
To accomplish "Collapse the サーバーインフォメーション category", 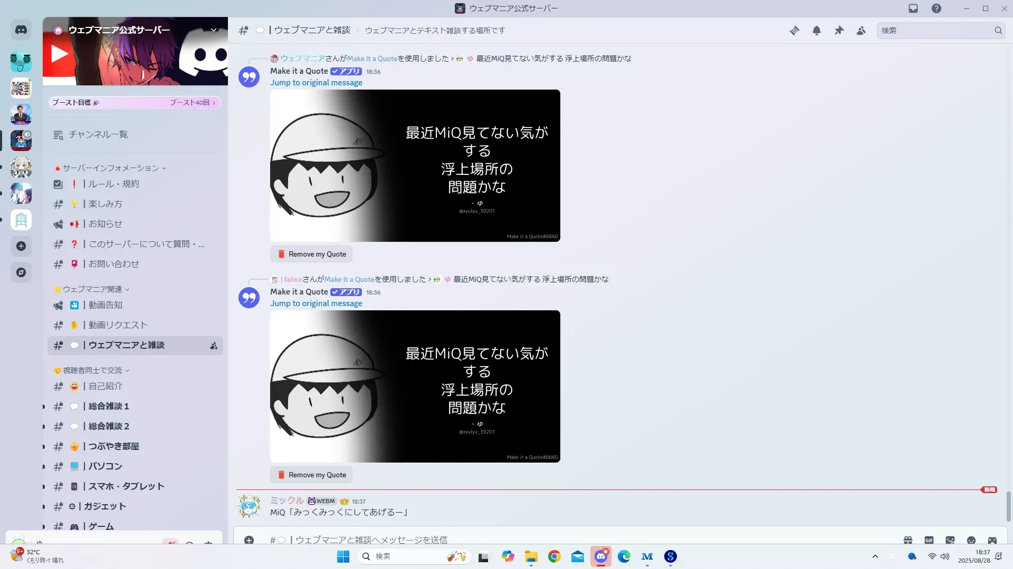I will (111, 168).
